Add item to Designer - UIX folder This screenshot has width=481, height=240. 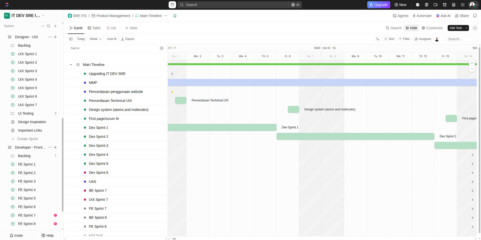pyautogui.click(x=55, y=37)
